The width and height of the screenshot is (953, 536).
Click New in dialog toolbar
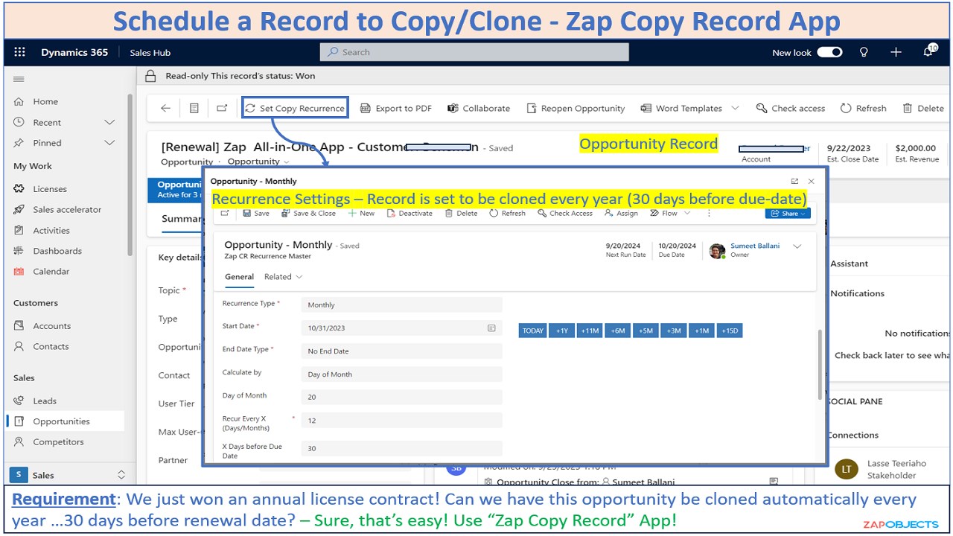point(361,214)
